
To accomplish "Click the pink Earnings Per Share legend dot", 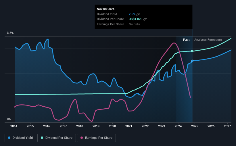I will tap(82, 138).
